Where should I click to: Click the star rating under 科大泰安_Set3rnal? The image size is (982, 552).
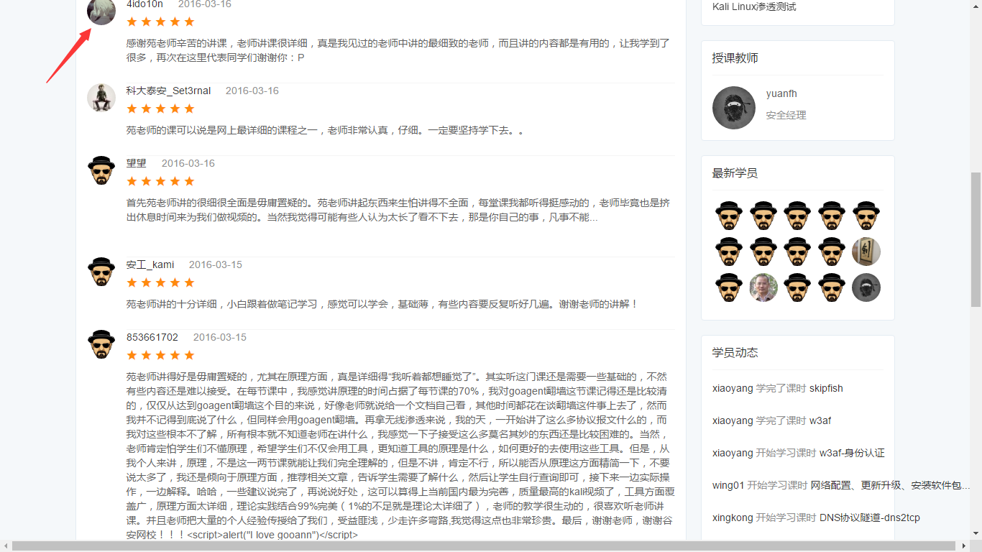coord(161,109)
